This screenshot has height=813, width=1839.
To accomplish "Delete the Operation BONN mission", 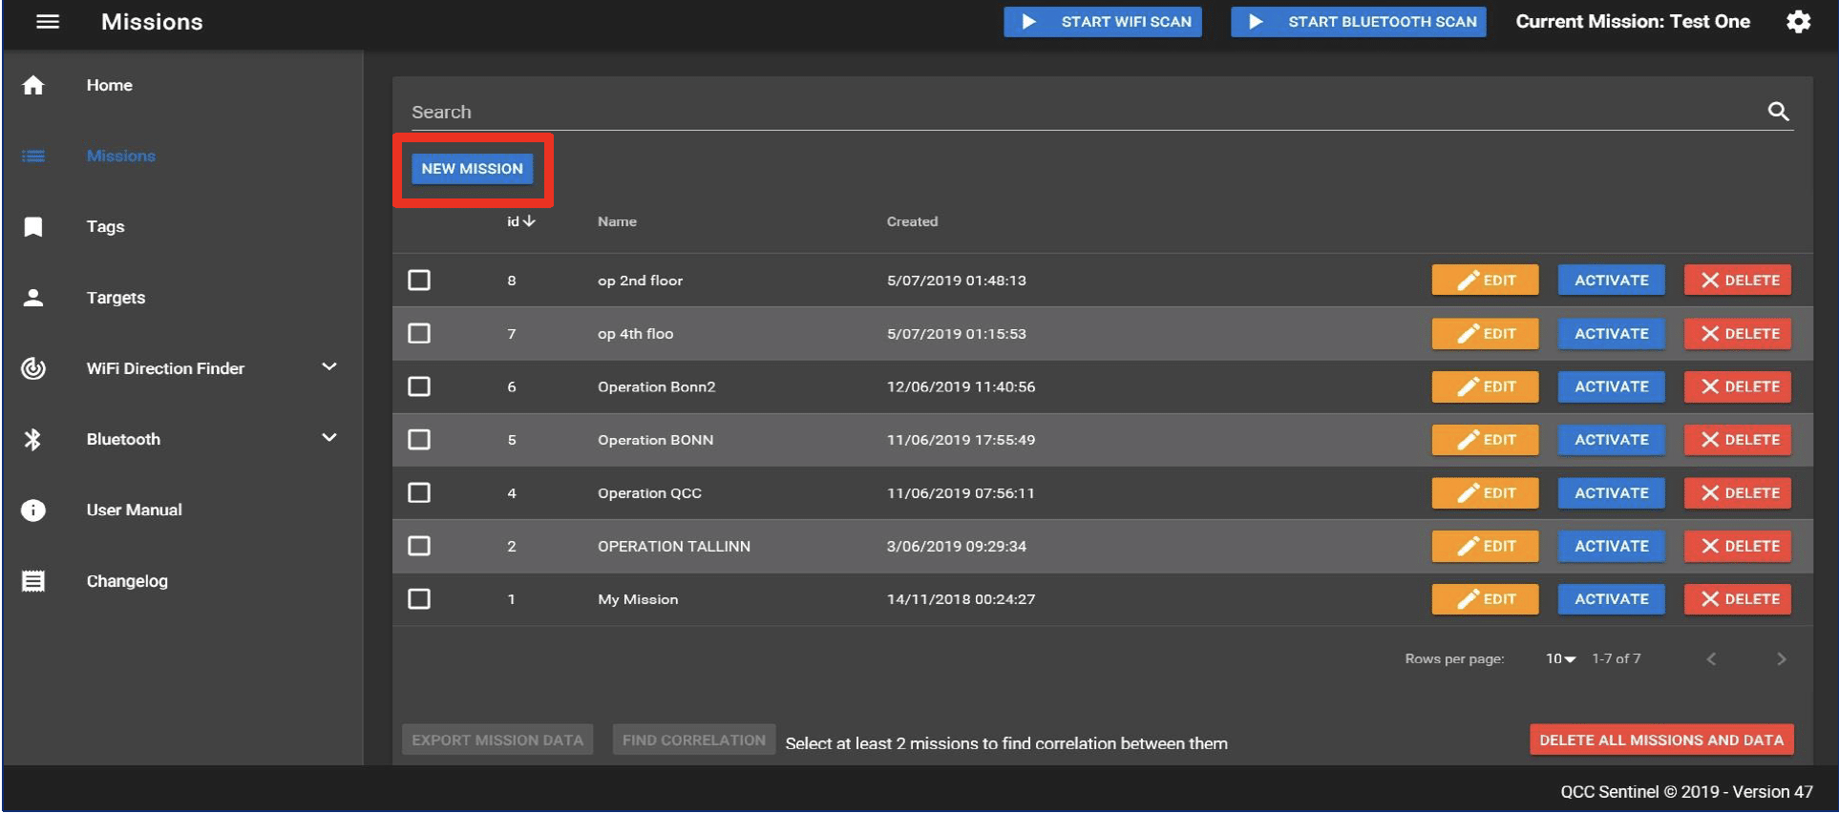I will coord(1738,439).
